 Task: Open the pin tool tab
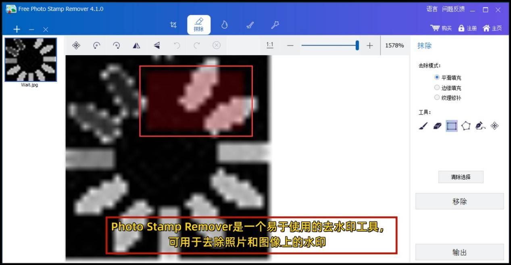click(275, 25)
